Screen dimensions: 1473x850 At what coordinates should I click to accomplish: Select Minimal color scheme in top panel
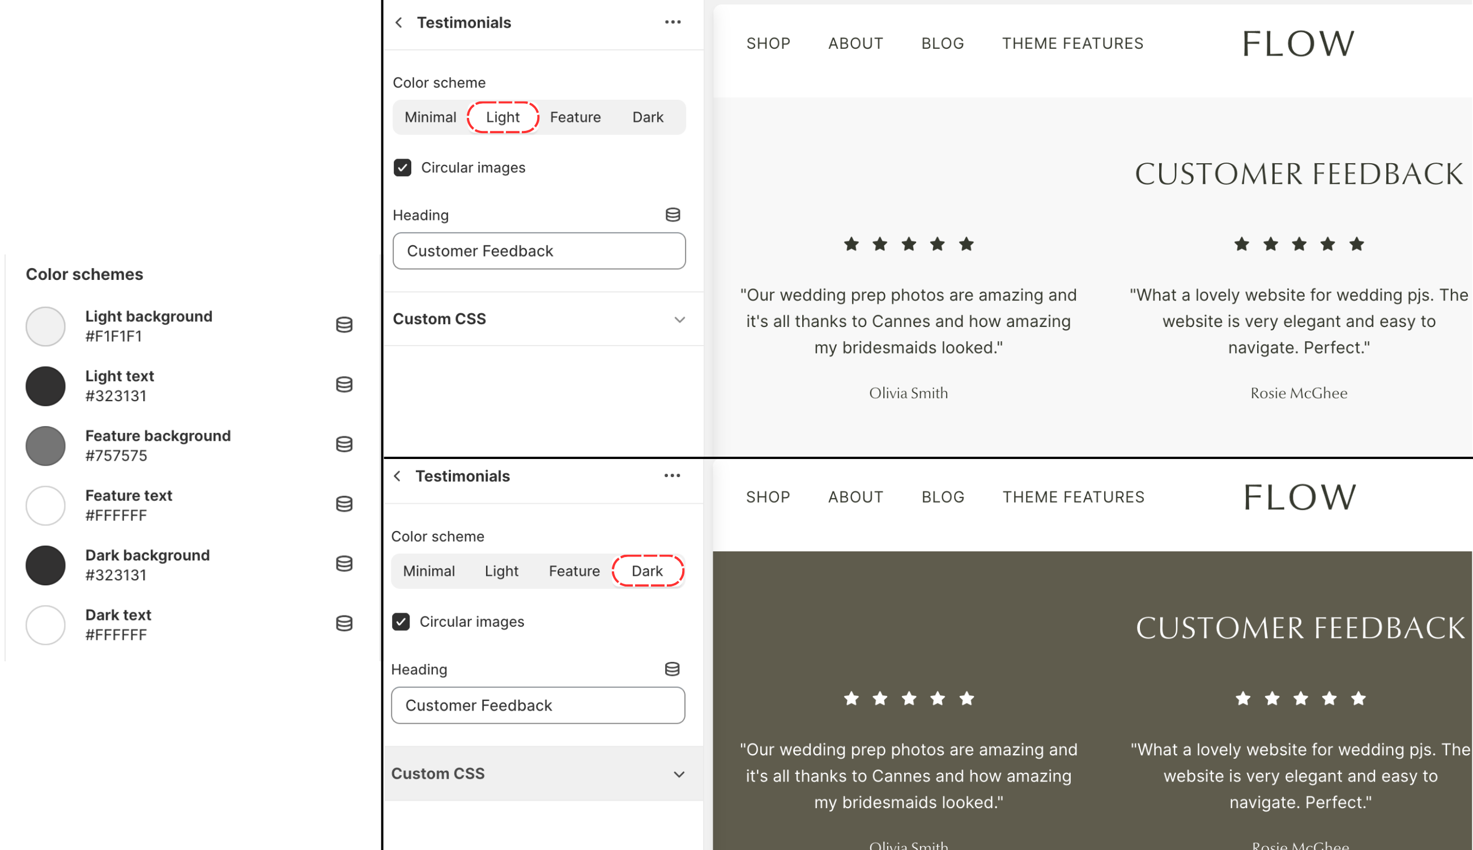(430, 117)
